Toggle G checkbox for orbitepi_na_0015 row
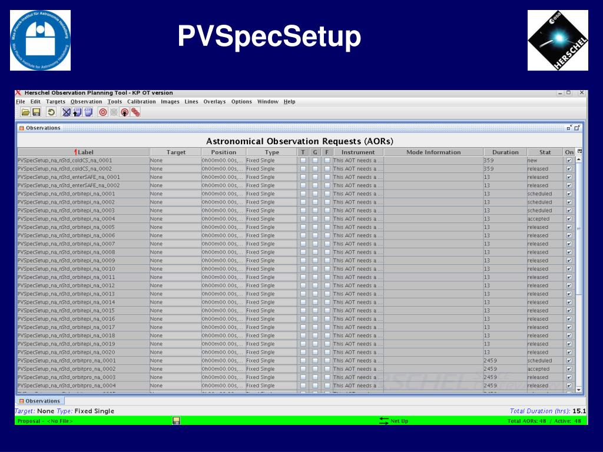This screenshot has height=452, width=603. 315,311
